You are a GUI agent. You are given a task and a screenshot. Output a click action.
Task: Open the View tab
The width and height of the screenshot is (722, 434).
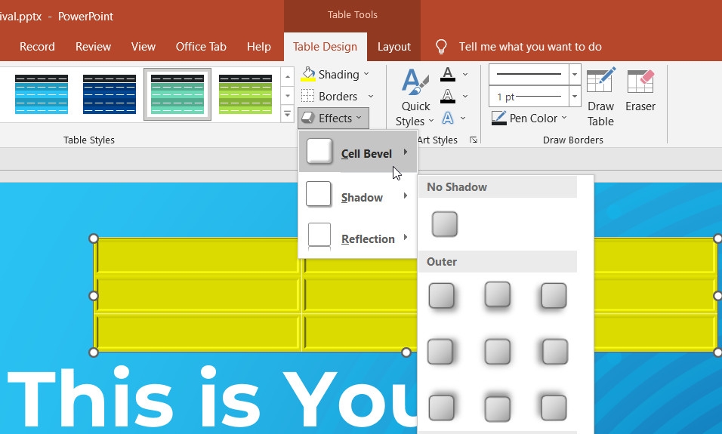click(143, 47)
